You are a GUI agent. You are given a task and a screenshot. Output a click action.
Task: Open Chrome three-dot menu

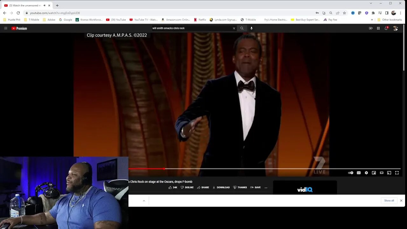tap(401, 13)
